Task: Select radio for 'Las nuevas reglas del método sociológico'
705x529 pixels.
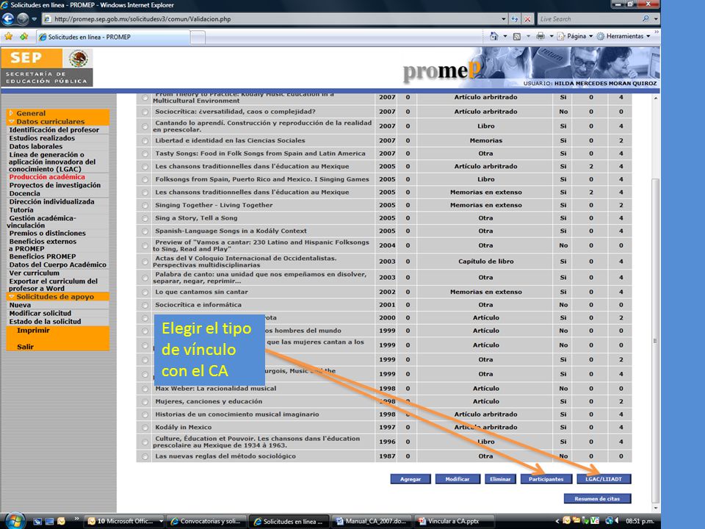Action: 145,456
